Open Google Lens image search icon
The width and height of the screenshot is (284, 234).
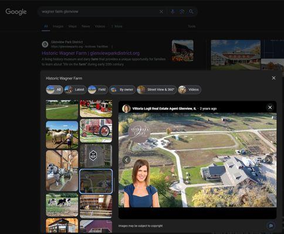(182, 12)
